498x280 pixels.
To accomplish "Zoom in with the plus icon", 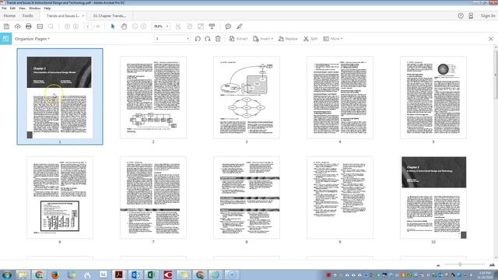I will tap(143, 26).
